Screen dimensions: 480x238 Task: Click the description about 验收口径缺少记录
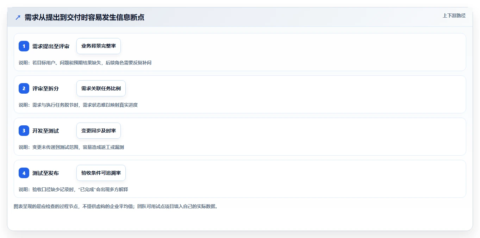tap(73, 189)
